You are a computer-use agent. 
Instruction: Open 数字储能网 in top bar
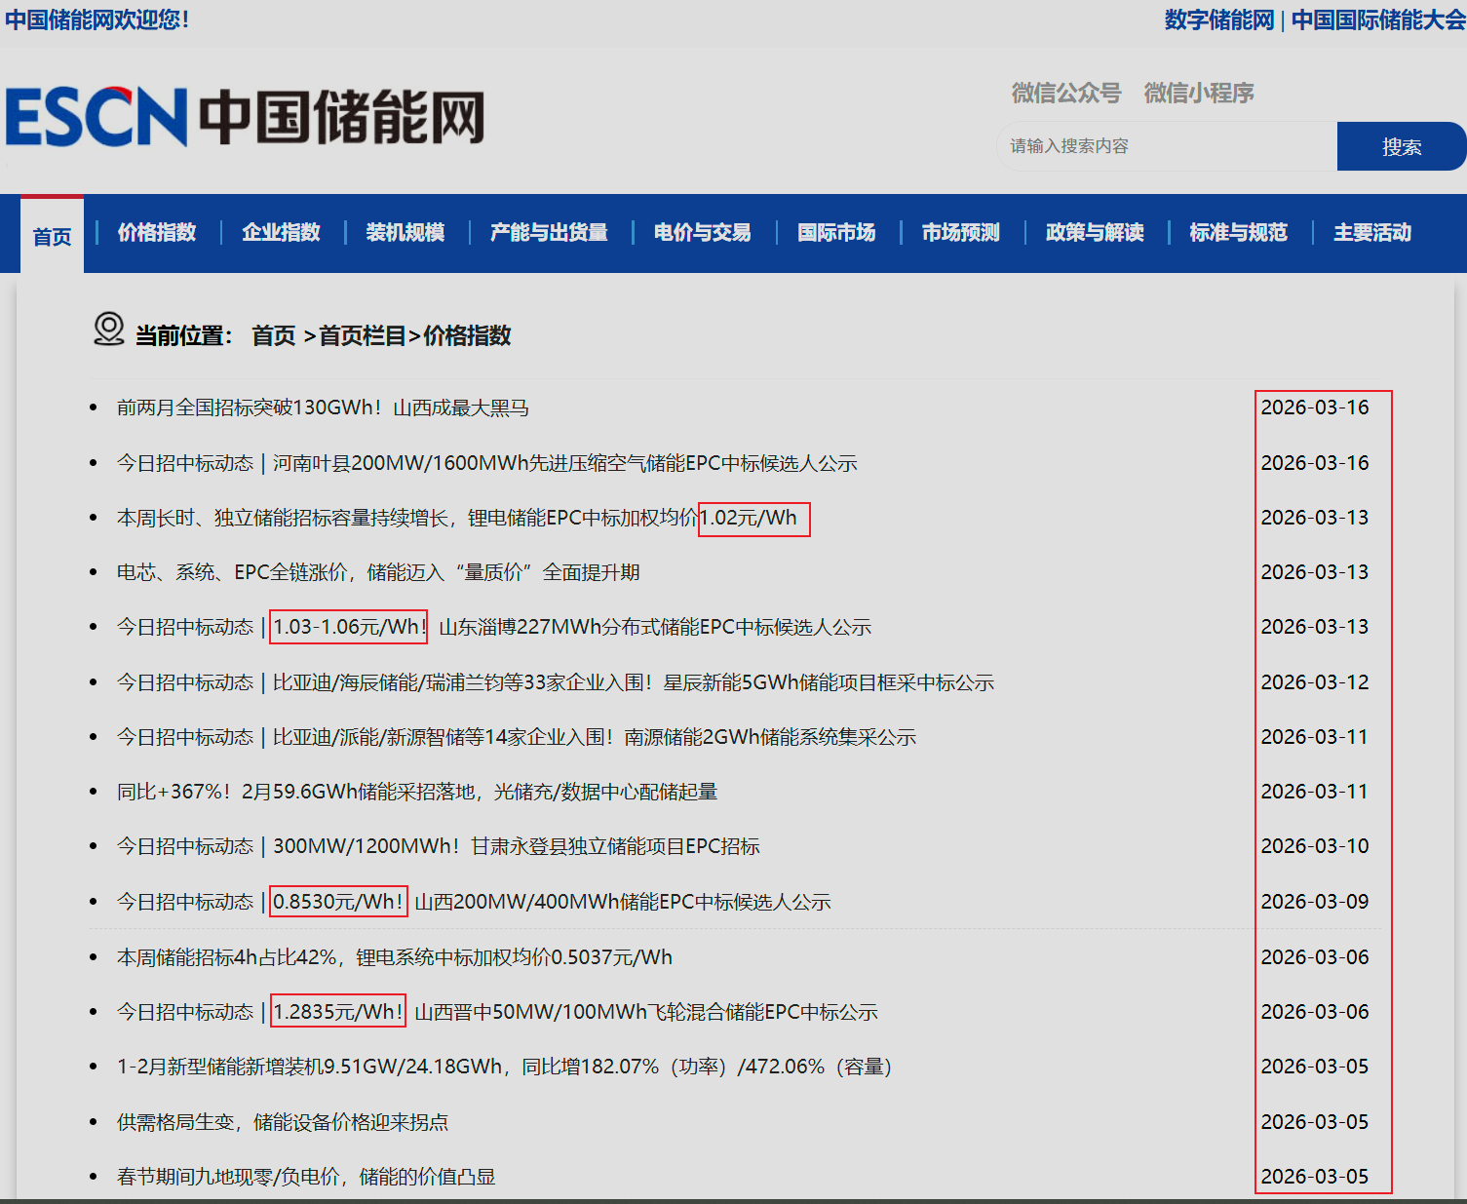click(1218, 18)
